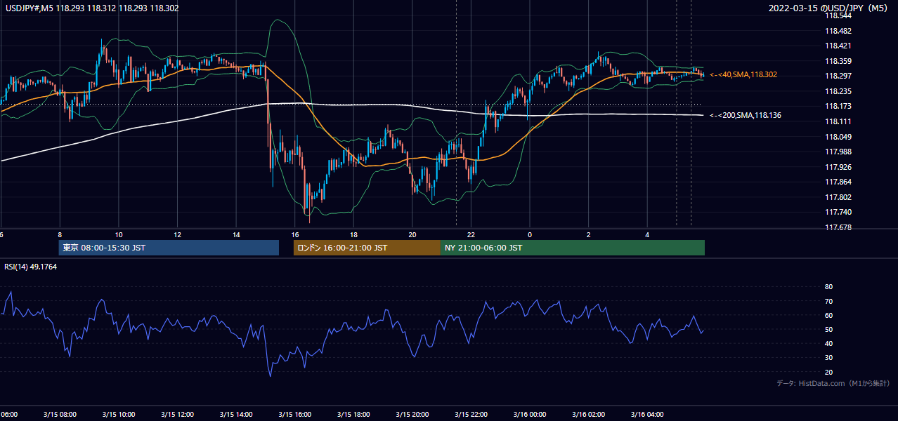Click the RSI 50 level label
898x421 pixels.
(829, 329)
